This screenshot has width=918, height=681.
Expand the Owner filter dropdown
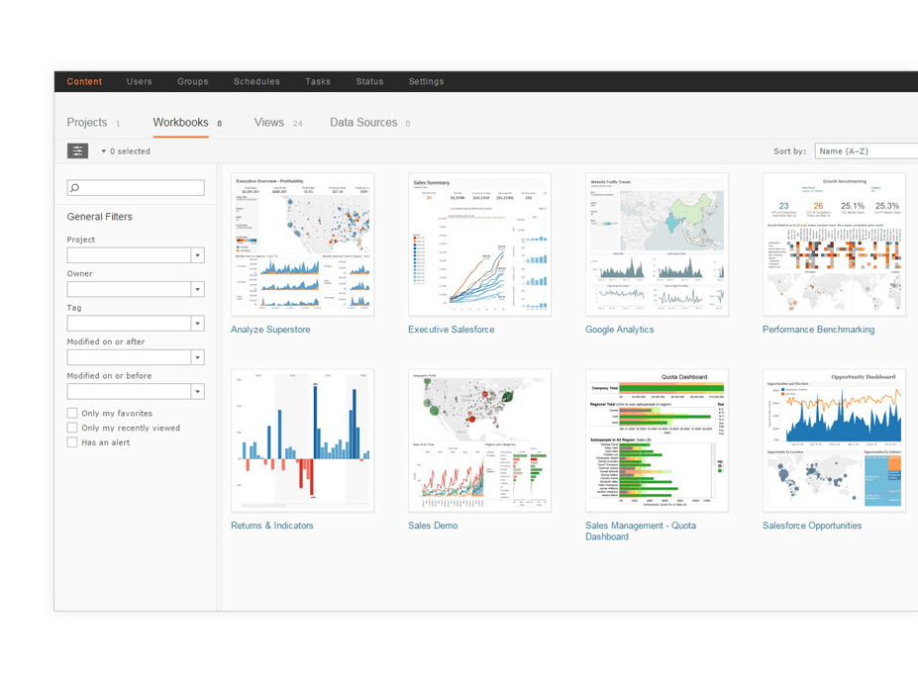click(x=198, y=288)
